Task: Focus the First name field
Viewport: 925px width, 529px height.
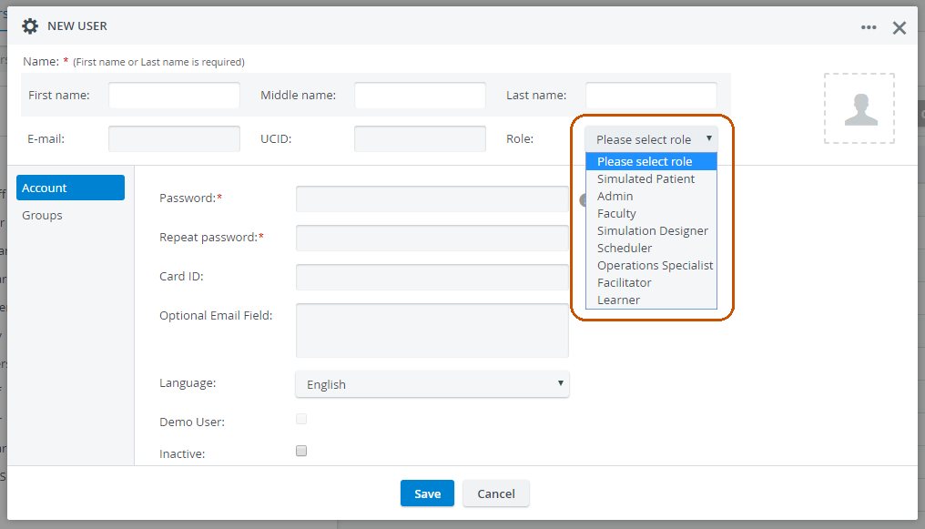Action: (x=174, y=95)
